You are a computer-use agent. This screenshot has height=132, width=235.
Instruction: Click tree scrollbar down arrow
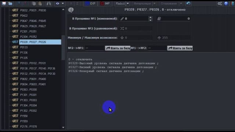coord(63,127)
